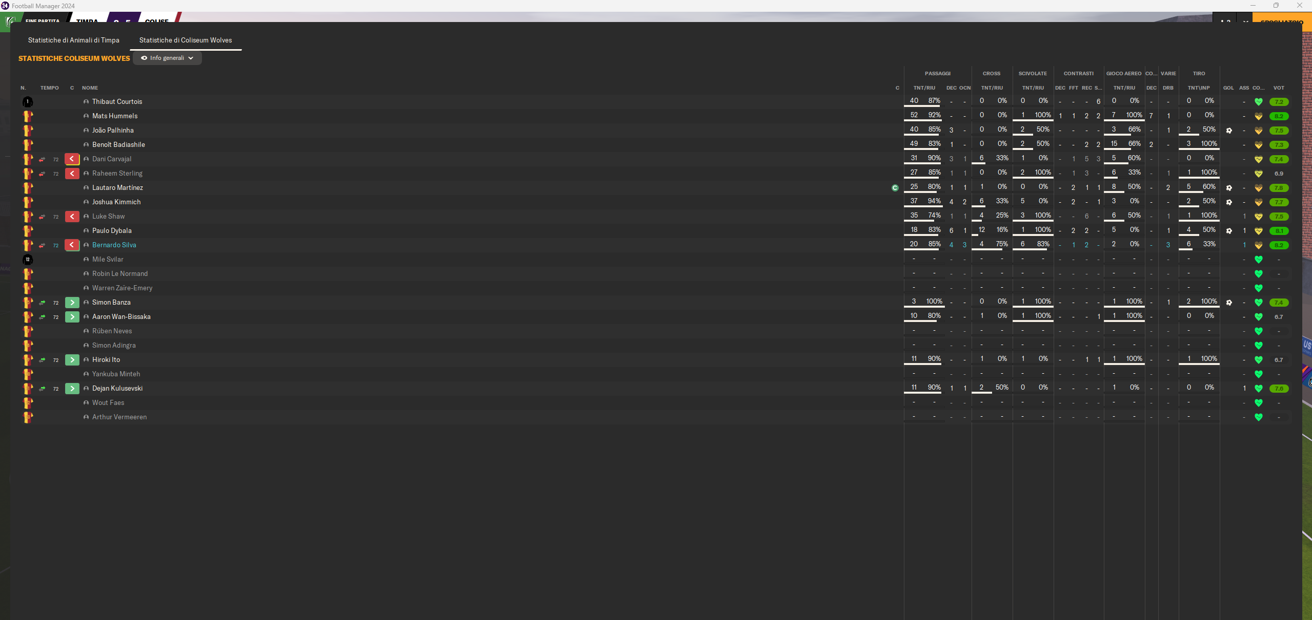Click Mats Hummels kit shirt icon
The image size is (1312, 620).
28,116
